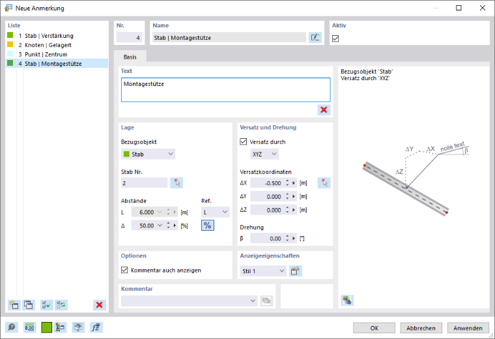Clear the annotation text with the red X
495x339 pixels.
coord(324,110)
